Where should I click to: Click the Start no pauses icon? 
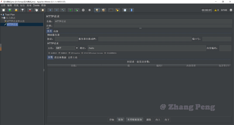tap(77, 10)
